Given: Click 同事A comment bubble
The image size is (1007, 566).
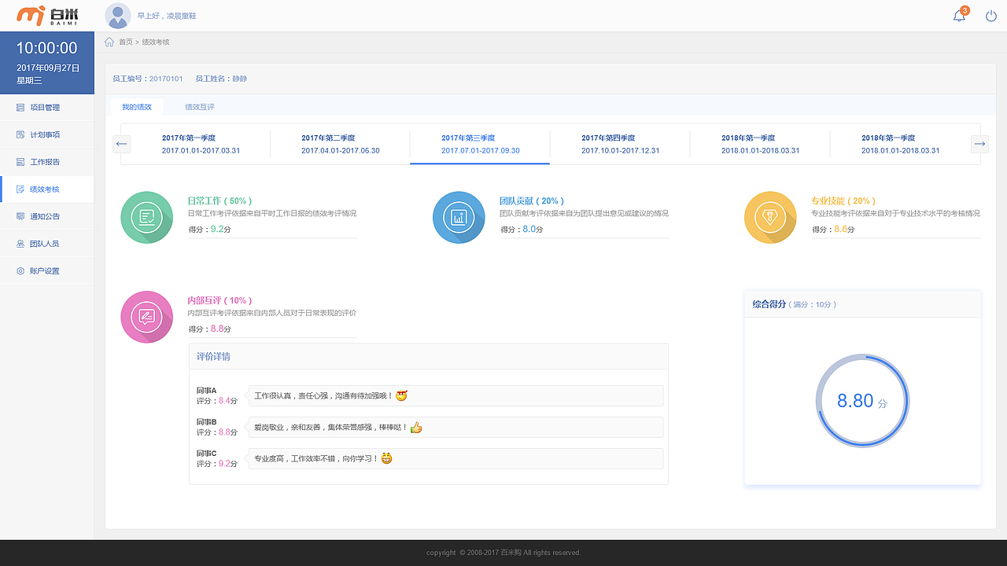Looking at the screenshot, I should point(456,395).
